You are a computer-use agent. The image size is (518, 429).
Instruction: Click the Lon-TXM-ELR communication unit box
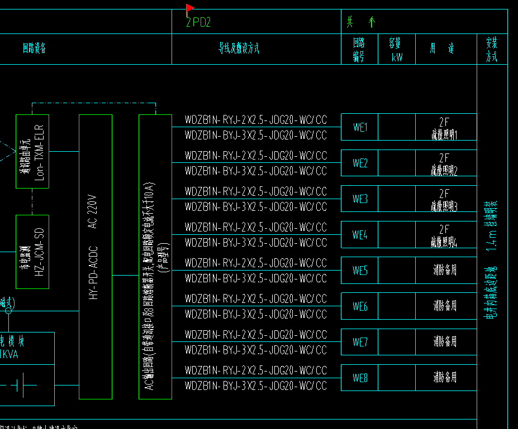pyautogui.click(x=32, y=151)
